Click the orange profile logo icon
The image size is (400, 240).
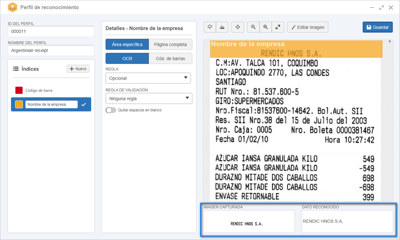coord(13,7)
